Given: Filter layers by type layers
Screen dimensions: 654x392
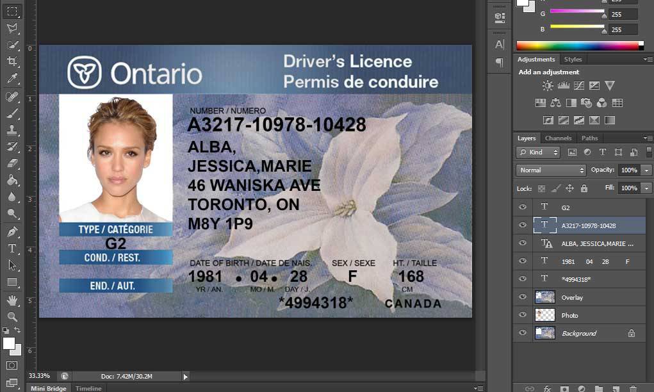Looking at the screenshot, I should coord(602,152).
